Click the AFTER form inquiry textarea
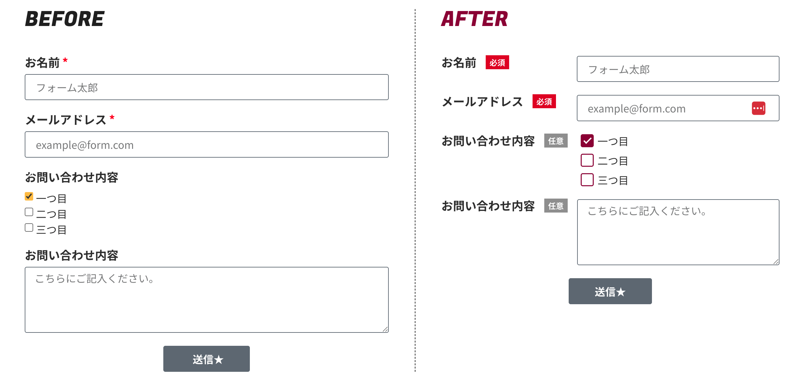The image size is (799, 390). (678, 232)
